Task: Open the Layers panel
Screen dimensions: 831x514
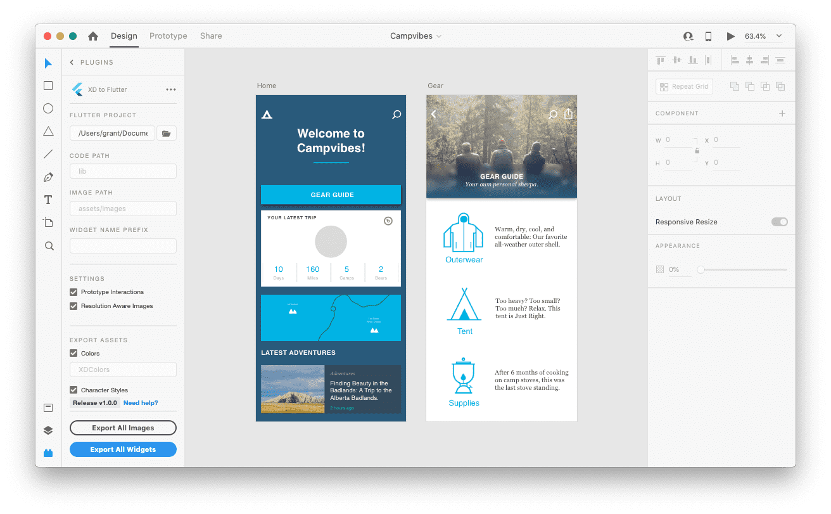Action: point(48,430)
